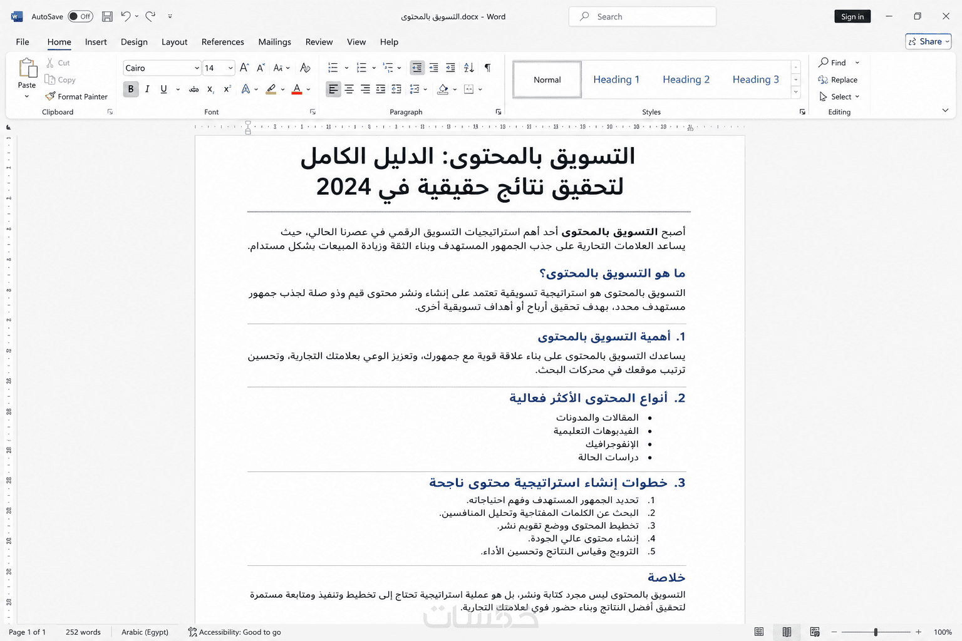Open the font size dropdown showing 14
Image resolution: width=962 pixels, height=641 pixels.
(219, 68)
